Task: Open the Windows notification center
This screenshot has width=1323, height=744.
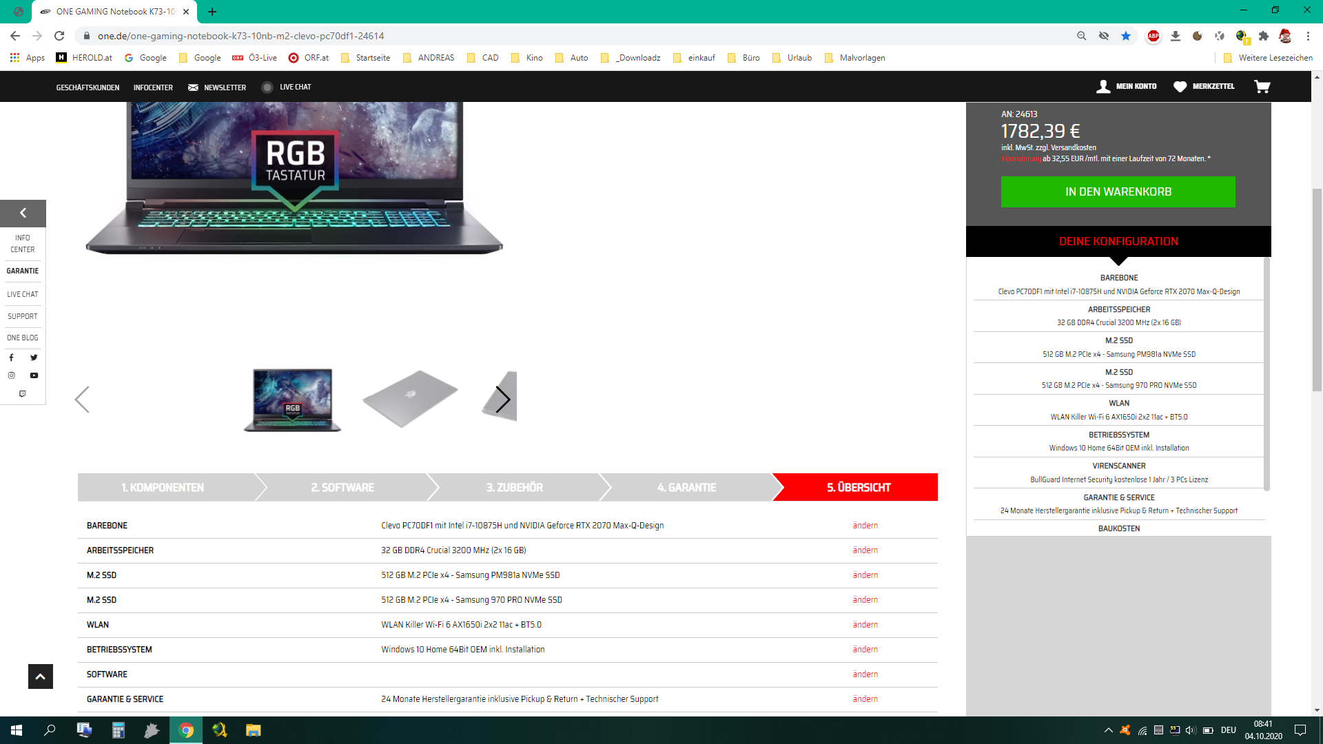Action: pyautogui.click(x=1300, y=730)
